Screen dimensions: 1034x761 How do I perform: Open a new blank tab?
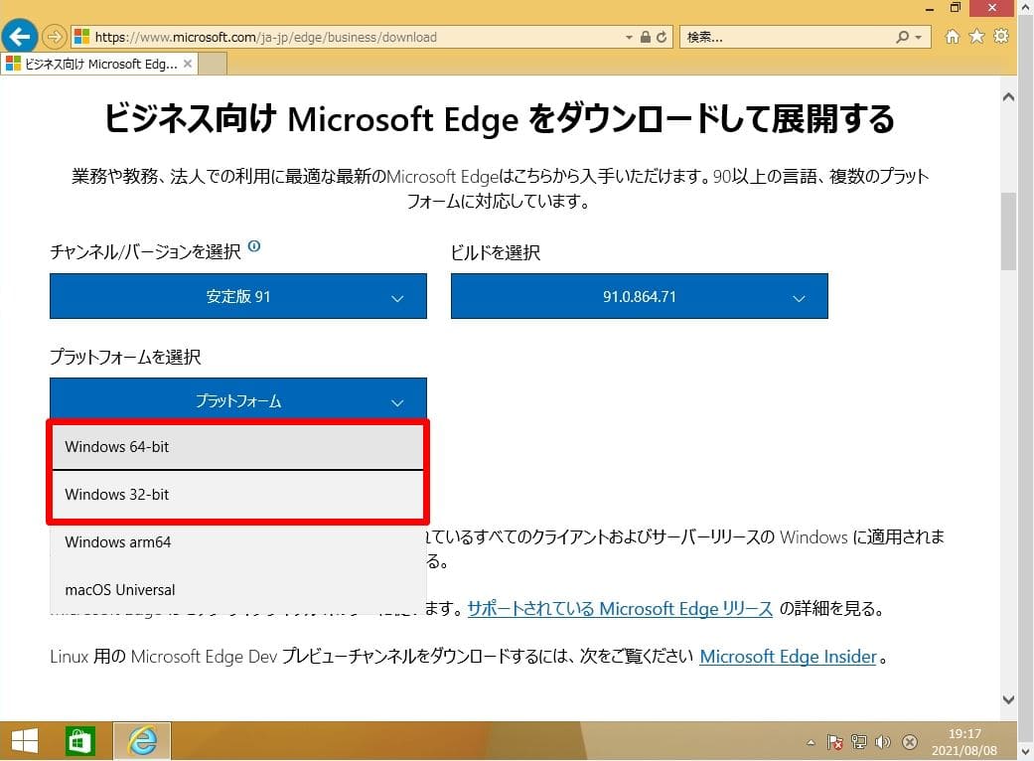click(x=213, y=64)
